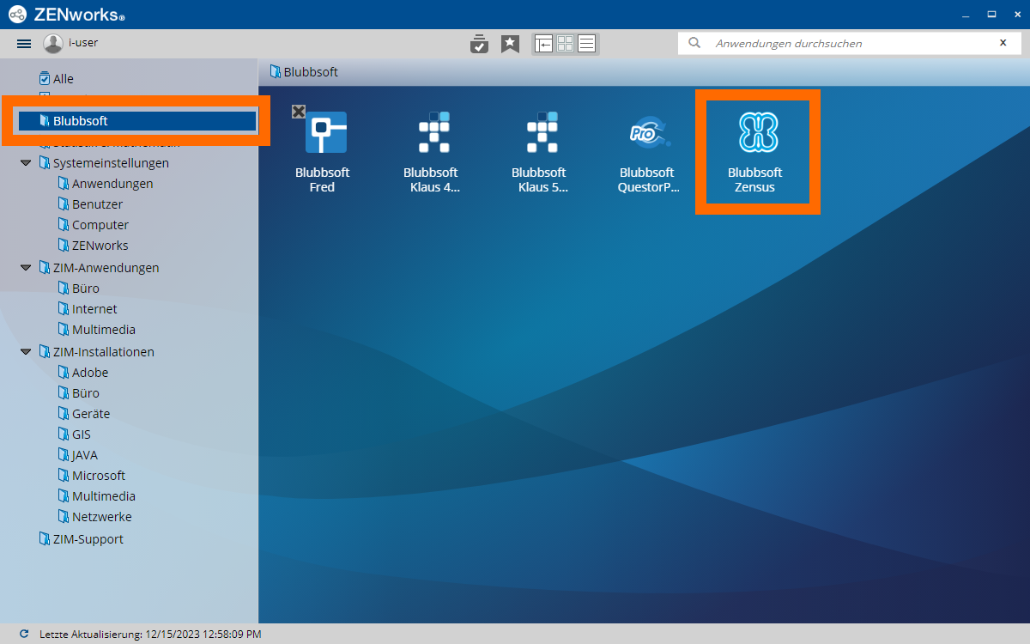The image size is (1030, 644).
Task: Open the Anwendungen subfolder
Action: click(x=106, y=184)
